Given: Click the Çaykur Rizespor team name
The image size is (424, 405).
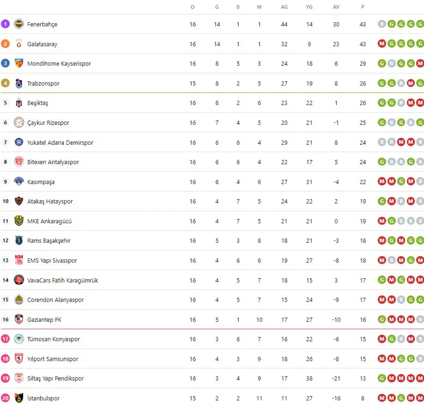Looking at the screenshot, I should click(48, 123).
